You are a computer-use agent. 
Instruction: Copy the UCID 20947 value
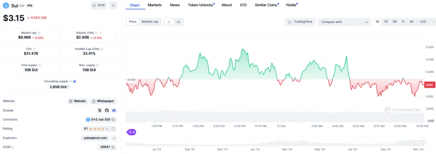coord(113,147)
